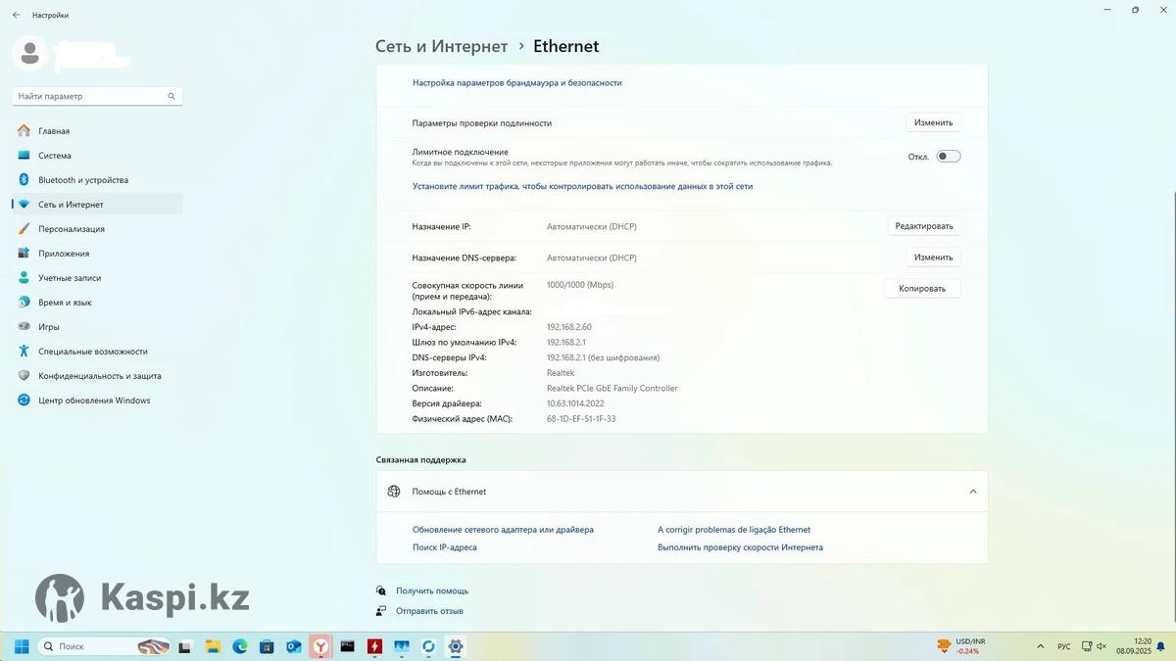The height and width of the screenshot is (661, 1176).
Task: Open Yandex Browser from taskbar
Action: coord(320,646)
